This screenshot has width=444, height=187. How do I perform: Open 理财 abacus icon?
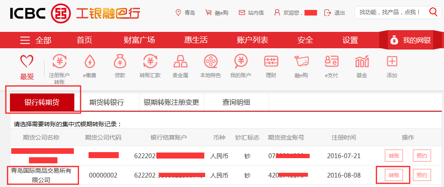[271, 61]
